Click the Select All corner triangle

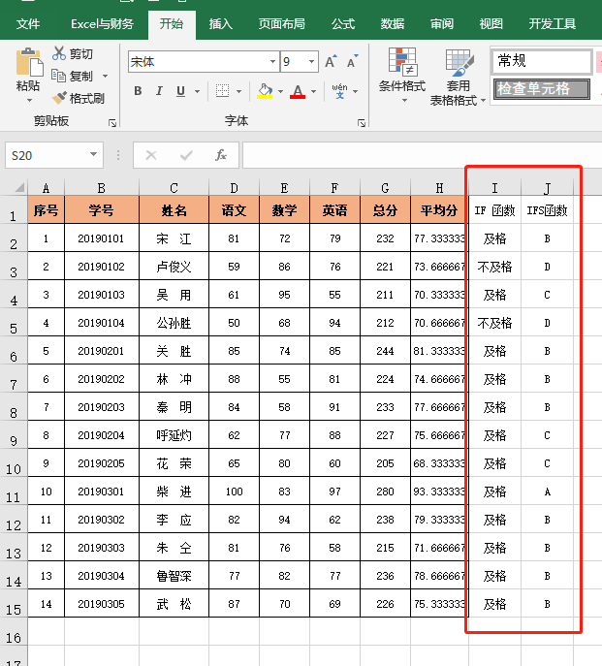tap(19, 187)
